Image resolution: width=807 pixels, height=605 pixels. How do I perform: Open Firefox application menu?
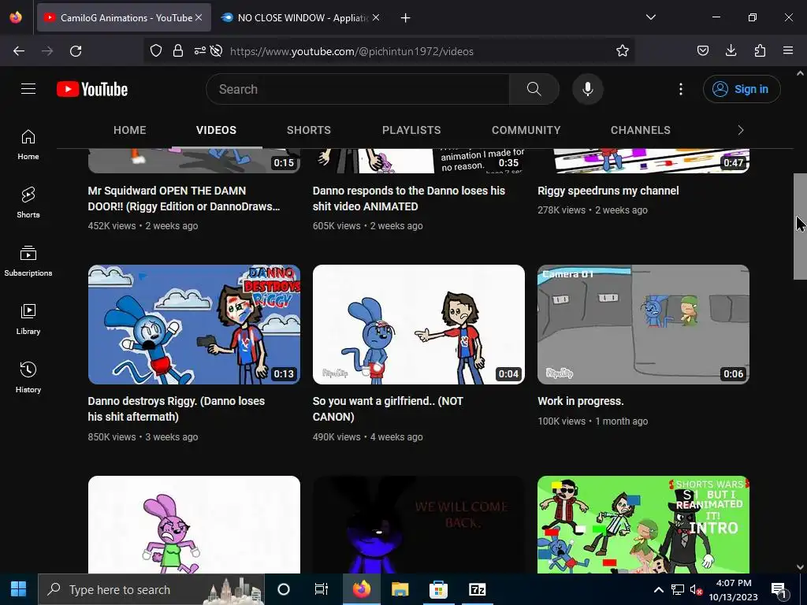788,50
